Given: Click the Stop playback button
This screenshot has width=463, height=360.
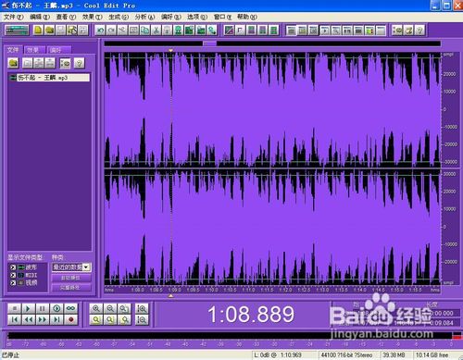Looking at the screenshot, I should (14, 308).
